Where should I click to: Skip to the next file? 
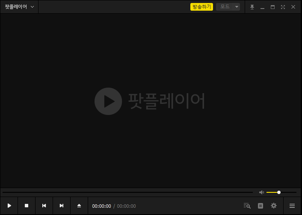[x=62, y=206]
